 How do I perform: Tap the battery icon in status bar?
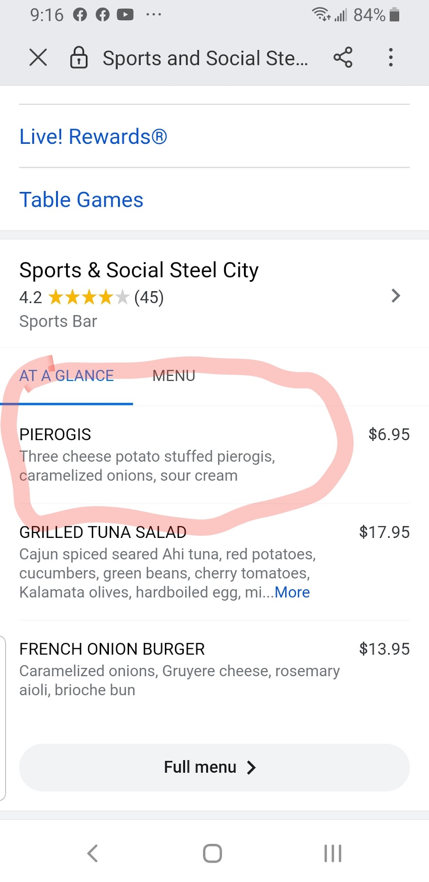pos(394,15)
